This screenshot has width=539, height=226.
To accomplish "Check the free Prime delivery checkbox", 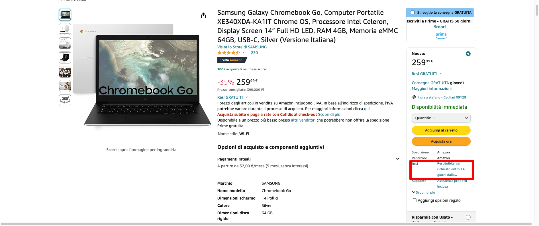I will click(x=413, y=13).
